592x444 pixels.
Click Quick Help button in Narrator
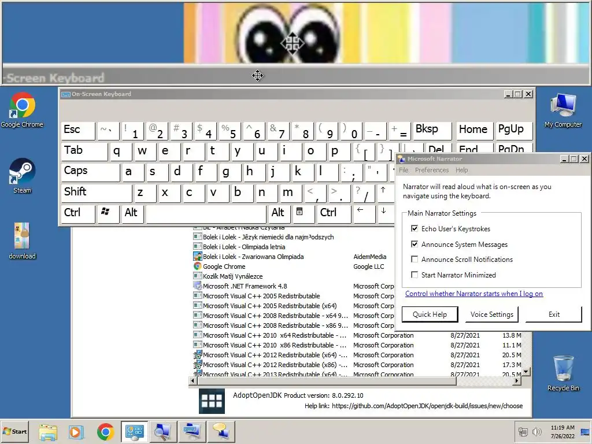coord(430,314)
